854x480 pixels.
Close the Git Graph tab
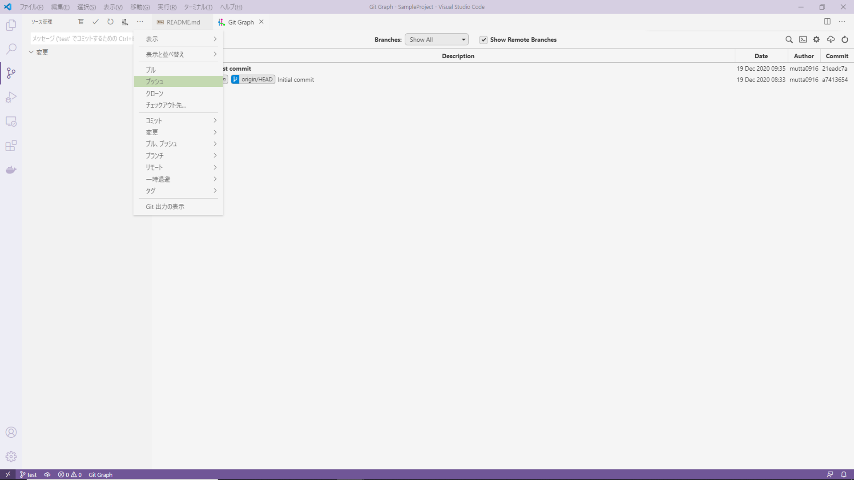coord(262,22)
